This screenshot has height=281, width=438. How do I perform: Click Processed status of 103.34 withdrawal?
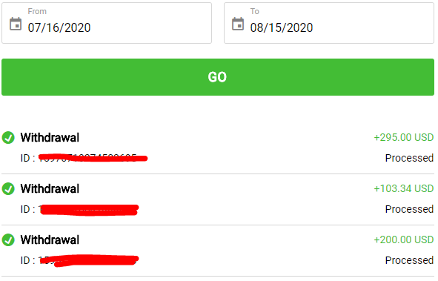pos(409,209)
